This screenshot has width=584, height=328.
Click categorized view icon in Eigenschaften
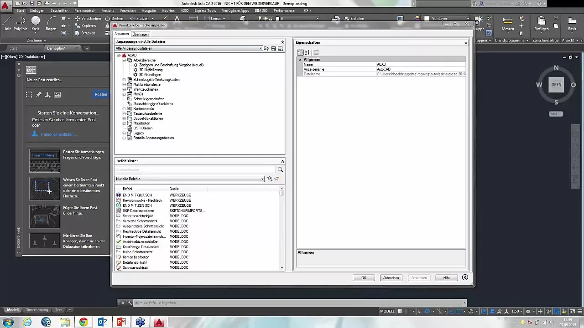pyautogui.click(x=300, y=52)
